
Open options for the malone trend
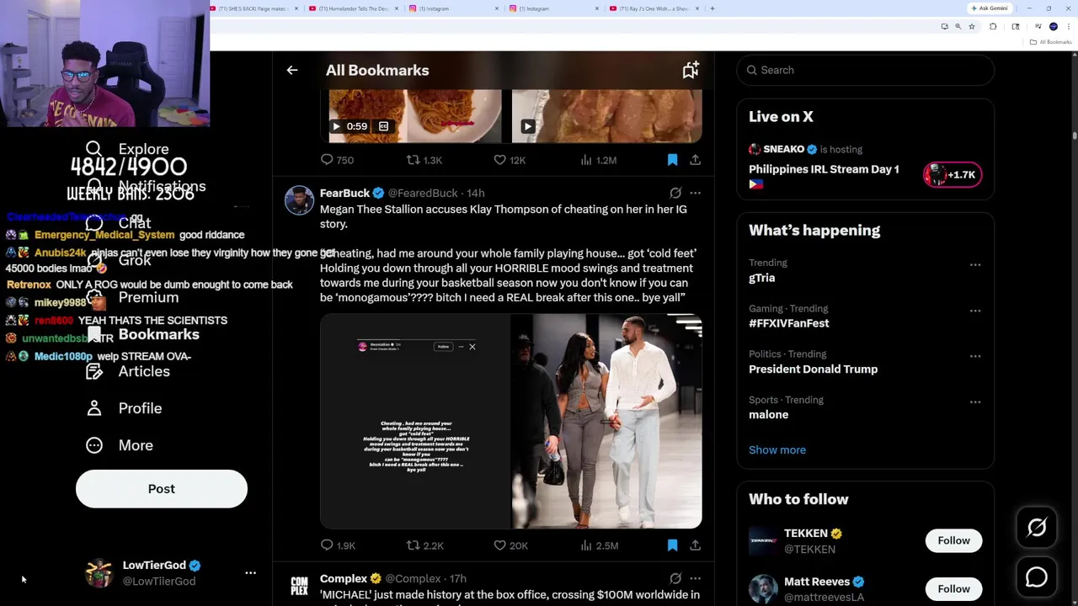pyautogui.click(x=975, y=401)
